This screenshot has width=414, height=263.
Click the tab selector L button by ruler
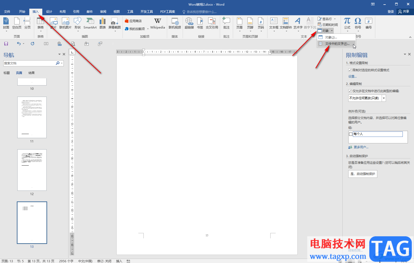72,52
